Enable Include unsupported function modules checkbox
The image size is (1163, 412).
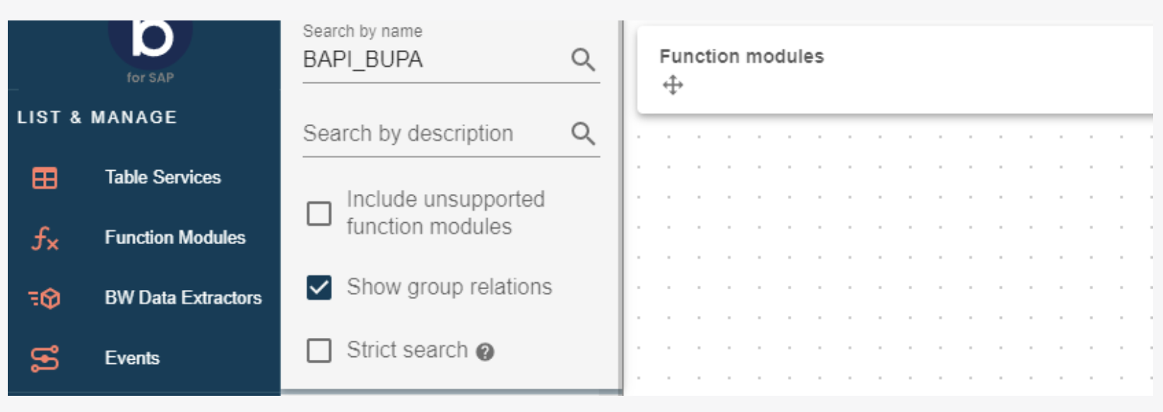[x=319, y=213]
